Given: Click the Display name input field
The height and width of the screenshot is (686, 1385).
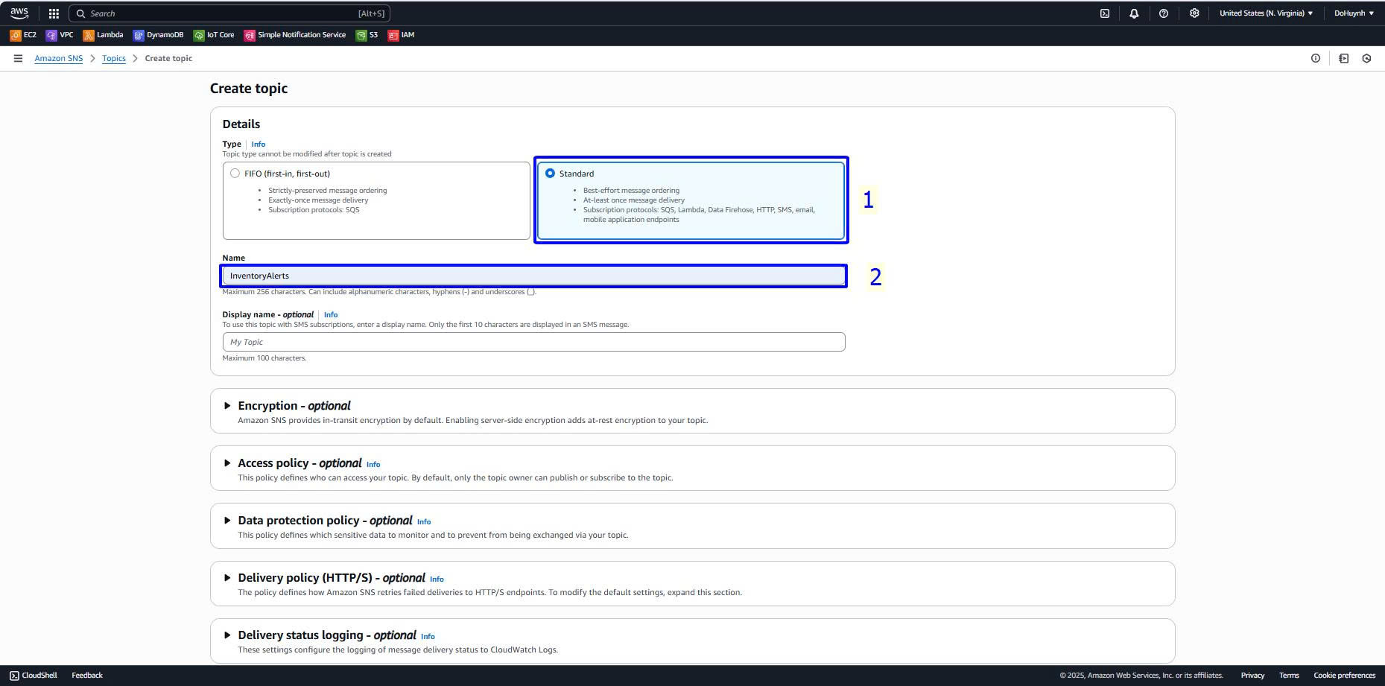Looking at the screenshot, I should tap(533, 342).
